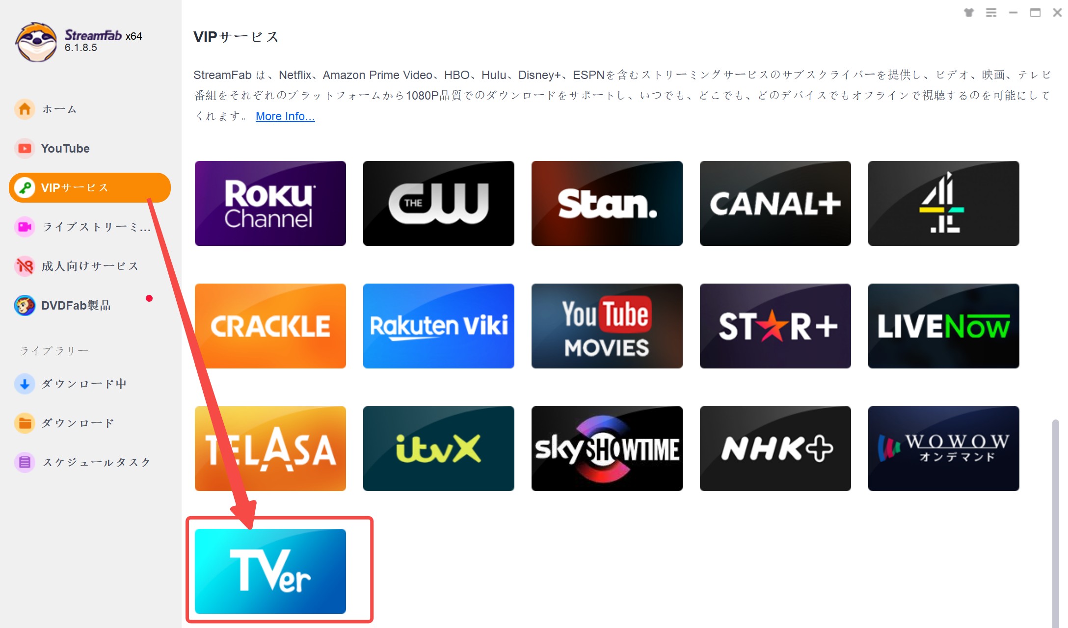Select the Channel 4 logo tile
Viewport: 1068px width, 628px height.
(x=943, y=203)
